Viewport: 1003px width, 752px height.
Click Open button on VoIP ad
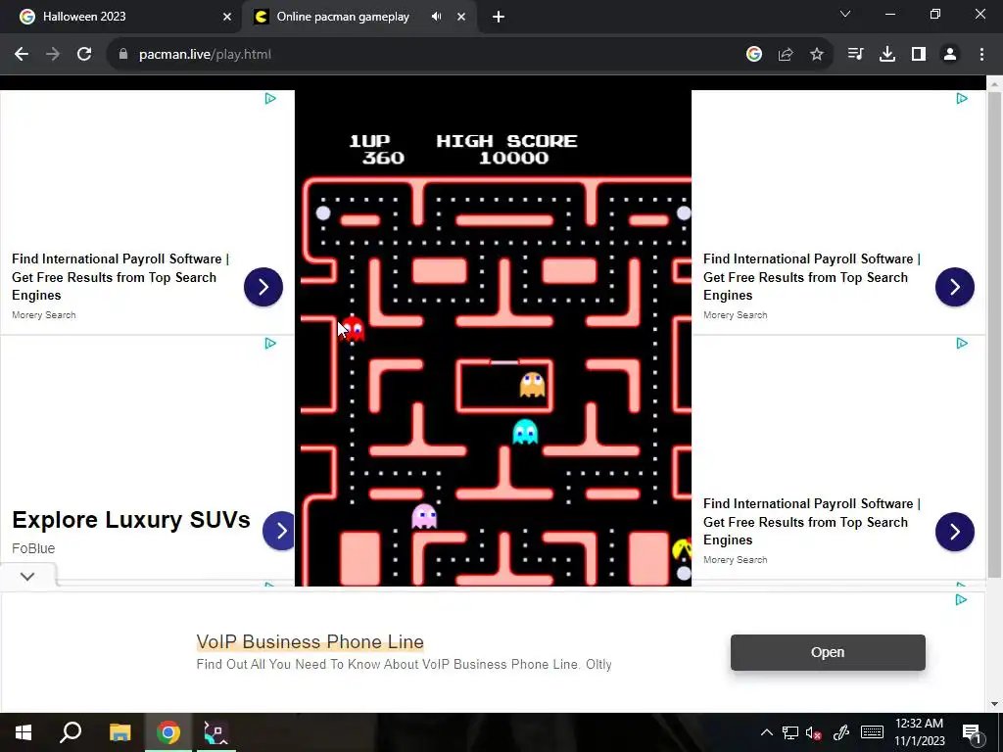point(828,652)
